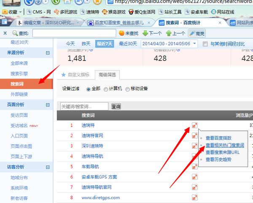Select the 最近7天 time range button
The width and height of the screenshot is (253, 203).
click(x=105, y=44)
